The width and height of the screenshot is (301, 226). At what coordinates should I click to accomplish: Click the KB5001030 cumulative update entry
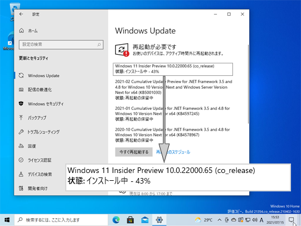[173, 89]
